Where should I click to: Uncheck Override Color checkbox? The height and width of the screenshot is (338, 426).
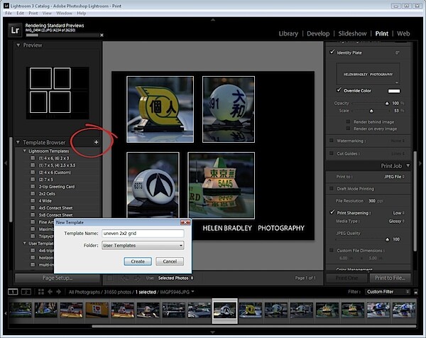pyautogui.click(x=339, y=90)
